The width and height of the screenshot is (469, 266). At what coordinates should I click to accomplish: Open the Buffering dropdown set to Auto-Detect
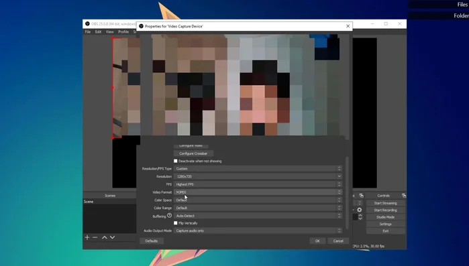click(258, 216)
